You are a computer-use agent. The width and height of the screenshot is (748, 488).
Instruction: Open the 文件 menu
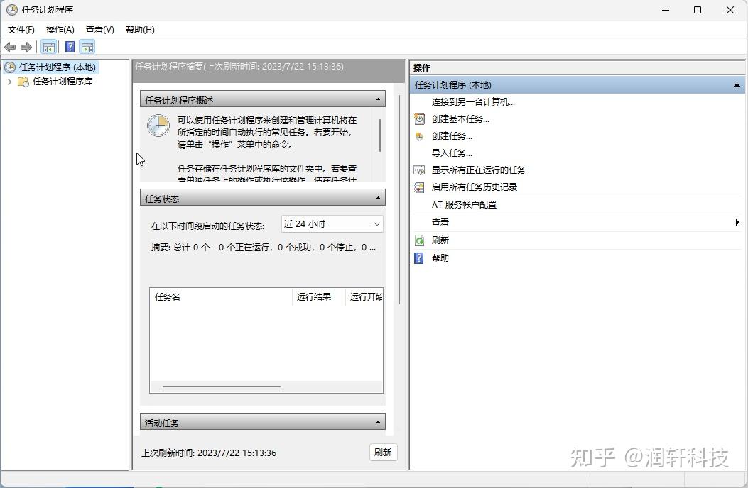point(21,30)
